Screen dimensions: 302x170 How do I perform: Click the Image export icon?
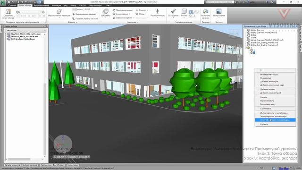point(219,11)
